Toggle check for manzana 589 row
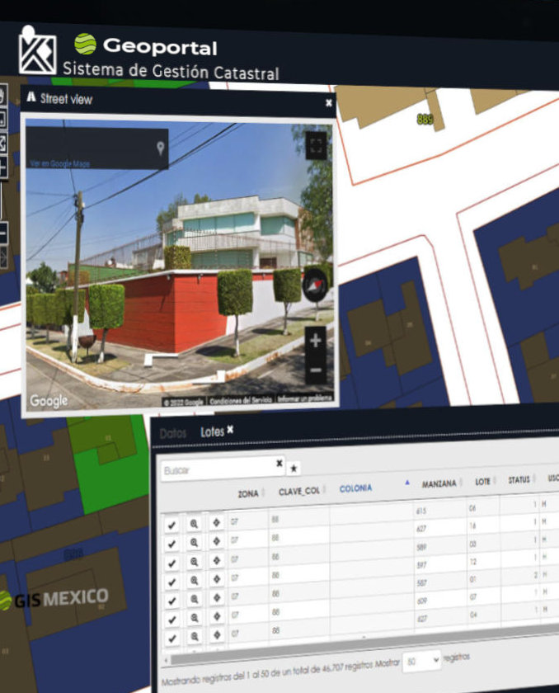559x693 pixels. tap(171, 563)
